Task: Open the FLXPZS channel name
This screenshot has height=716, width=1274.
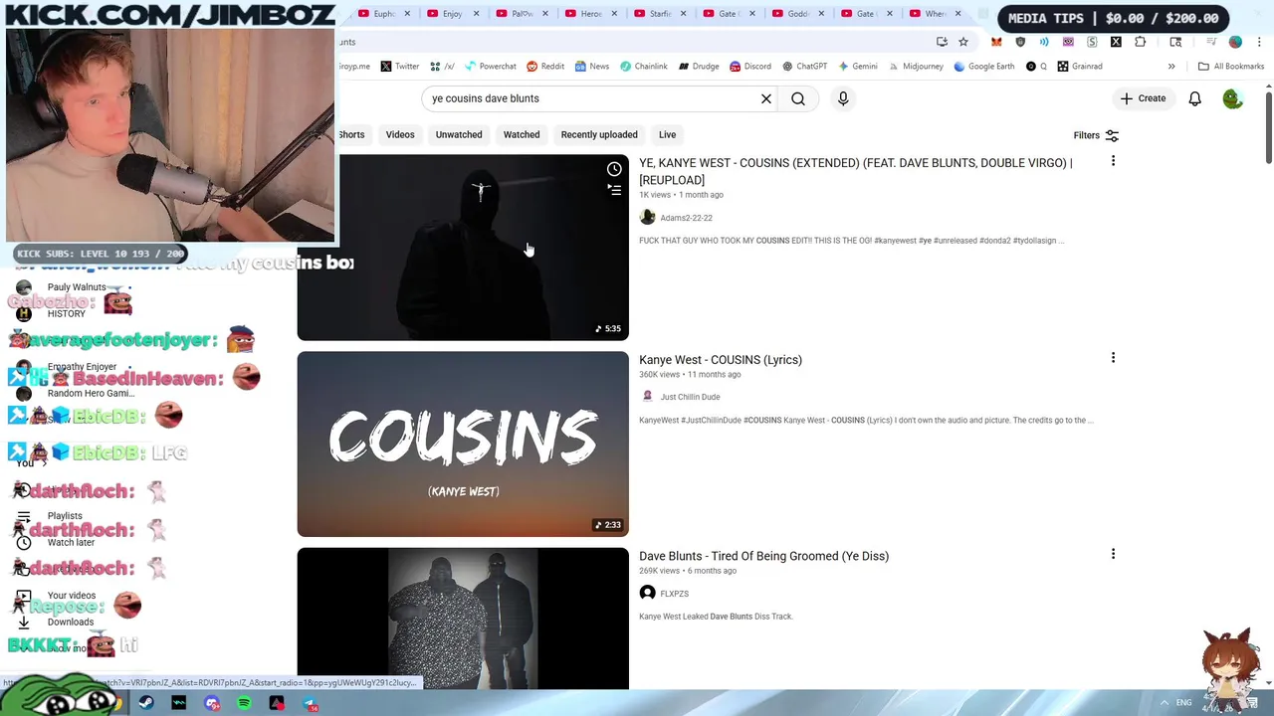Action: pos(674,594)
